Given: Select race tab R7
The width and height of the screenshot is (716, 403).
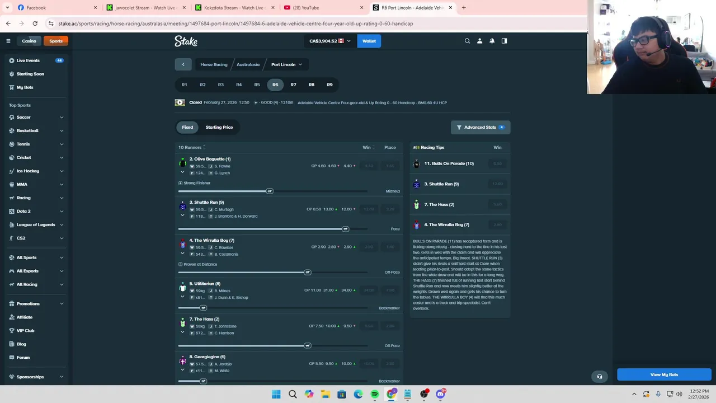Looking at the screenshot, I should [x=293, y=85].
